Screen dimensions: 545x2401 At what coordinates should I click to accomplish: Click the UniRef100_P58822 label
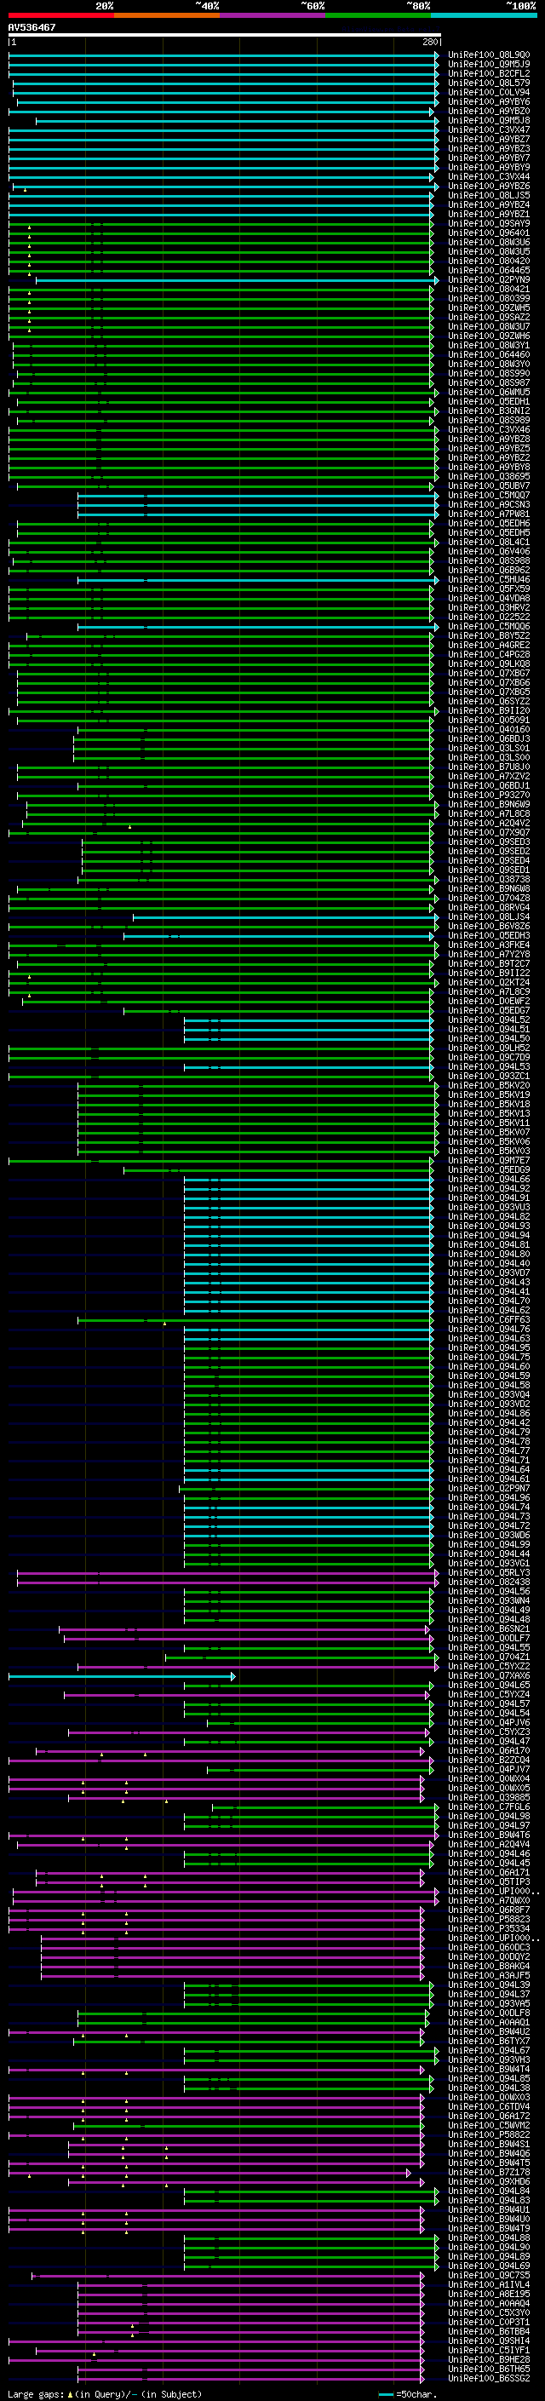click(x=489, y=2134)
